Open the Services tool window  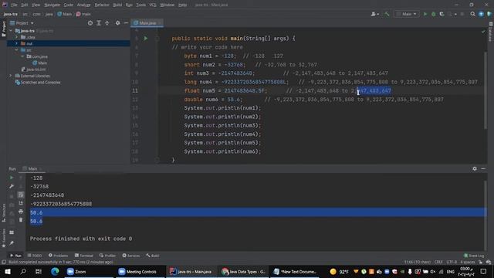pyautogui.click(x=130, y=256)
